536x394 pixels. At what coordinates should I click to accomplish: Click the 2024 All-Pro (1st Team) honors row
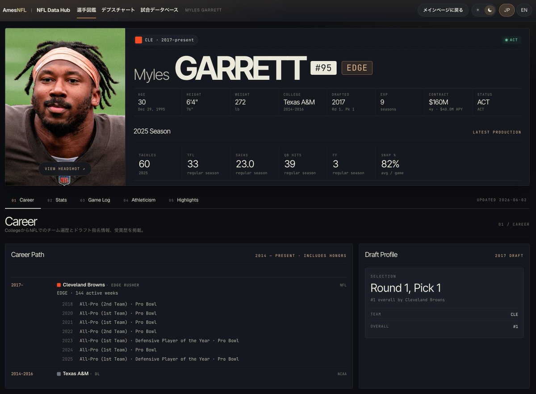point(109,350)
